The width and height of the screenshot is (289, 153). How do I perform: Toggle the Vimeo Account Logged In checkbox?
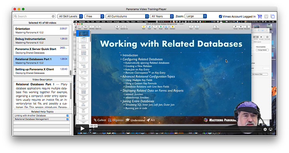click(220, 16)
